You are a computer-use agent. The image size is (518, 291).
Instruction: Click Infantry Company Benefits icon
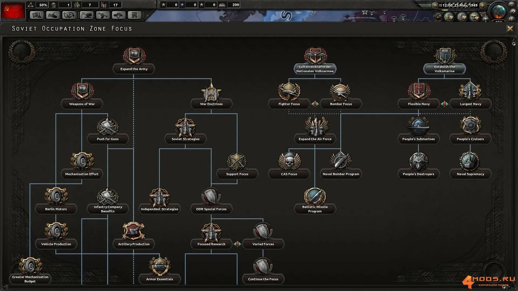coord(108,196)
